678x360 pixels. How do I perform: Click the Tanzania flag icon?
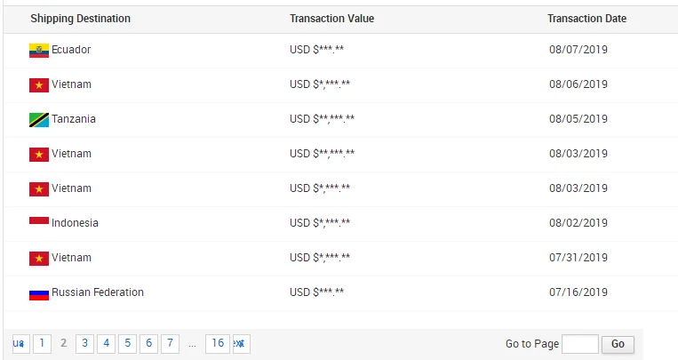(38, 120)
